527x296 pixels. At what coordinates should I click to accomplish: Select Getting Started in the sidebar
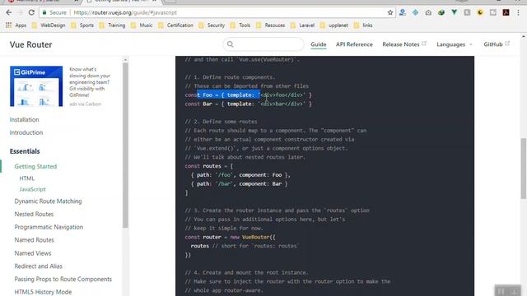point(35,166)
